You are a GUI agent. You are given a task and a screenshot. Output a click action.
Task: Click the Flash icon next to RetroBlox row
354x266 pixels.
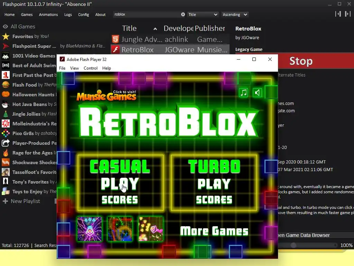[115, 50]
